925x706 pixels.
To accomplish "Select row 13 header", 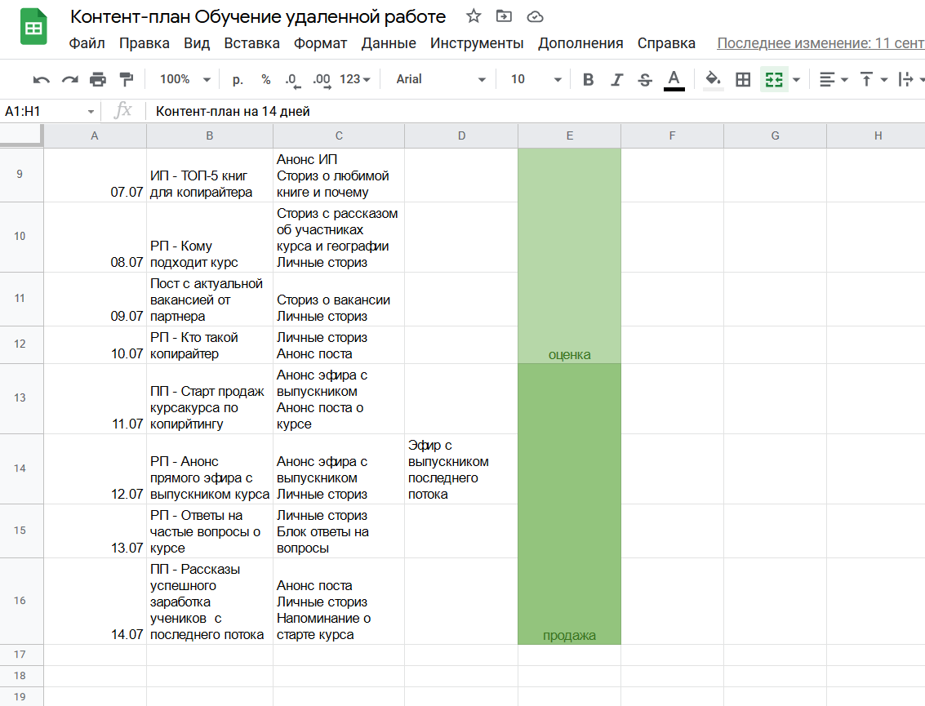I will coord(21,398).
